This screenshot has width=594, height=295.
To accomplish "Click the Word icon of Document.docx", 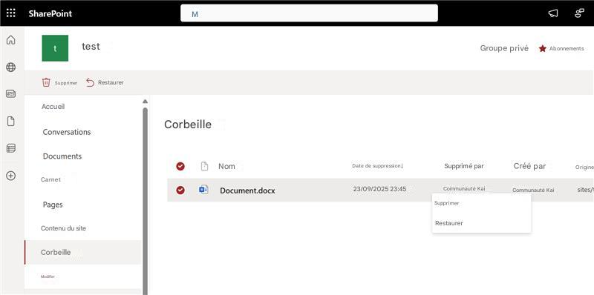I will pyautogui.click(x=203, y=190).
